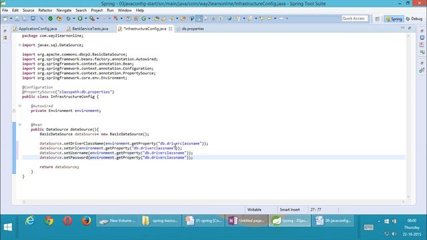Viewport: 427px width, 240px height.
Task: Click the Save toolbar icon
Action: click(x=17, y=19)
